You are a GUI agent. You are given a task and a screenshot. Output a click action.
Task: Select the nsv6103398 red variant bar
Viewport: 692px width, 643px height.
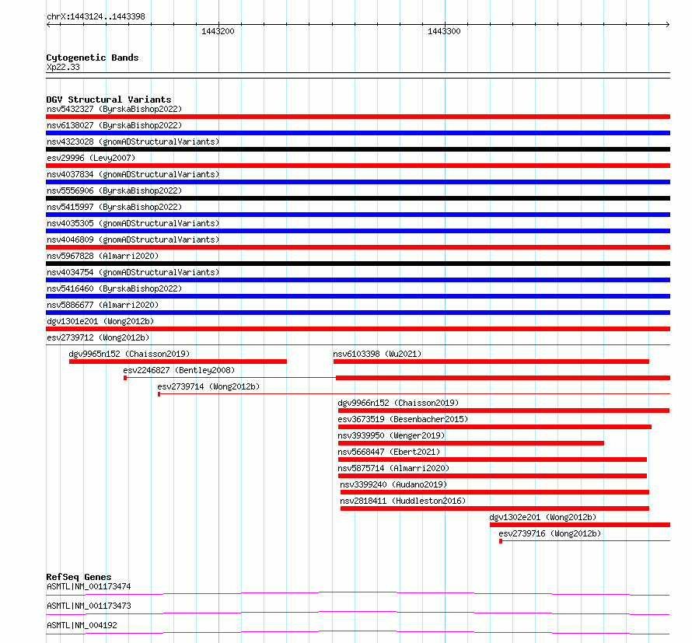click(491, 362)
